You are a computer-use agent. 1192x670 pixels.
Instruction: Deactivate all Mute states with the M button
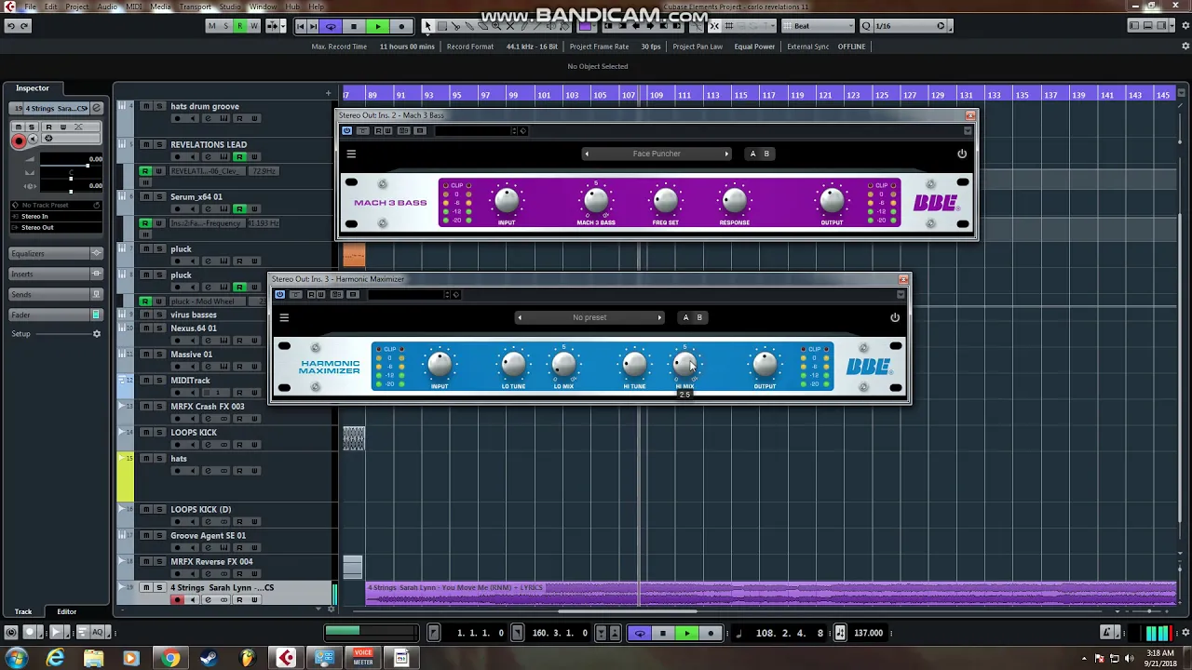pyautogui.click(x=211, y=26)
